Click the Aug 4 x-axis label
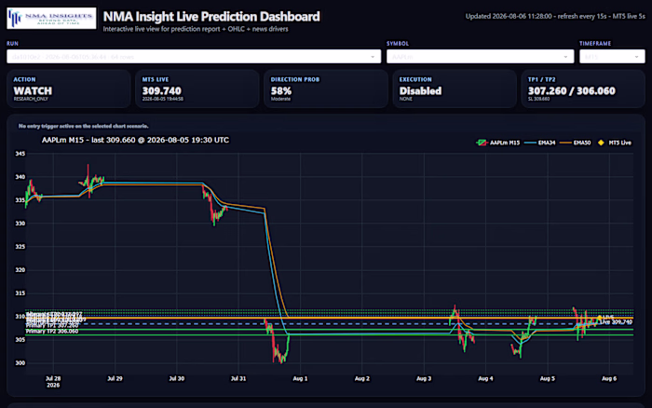652x408 pixels. point(485,378)
